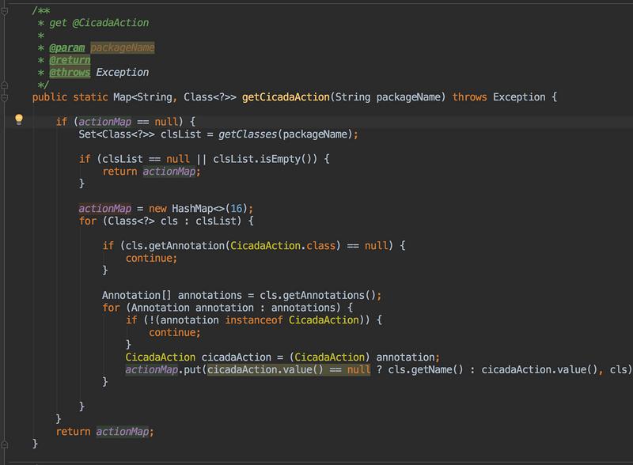Click the @throws Javadoc tag
Viewport: 633px width, 465px height.
click(70, 73)
